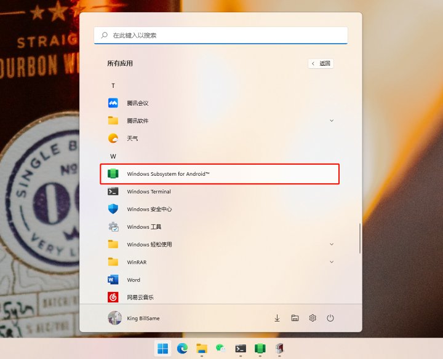The height and width of the screenshot is (359, 443).
Task: Select the 天气 app name
Action: [132, 138]
